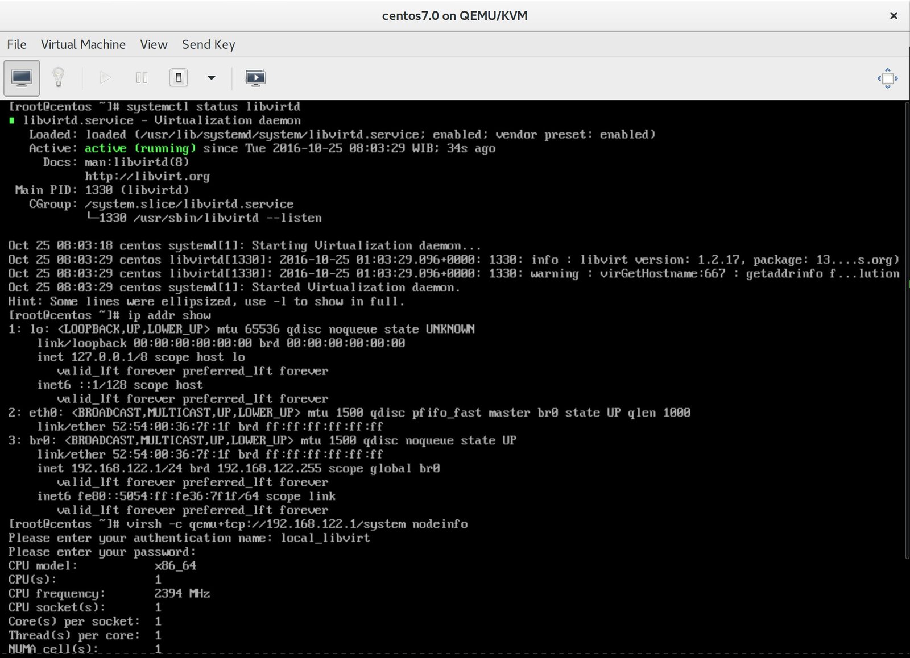Open the View menu
Screen dimensions: 910x658
click(x=154, y=44)
